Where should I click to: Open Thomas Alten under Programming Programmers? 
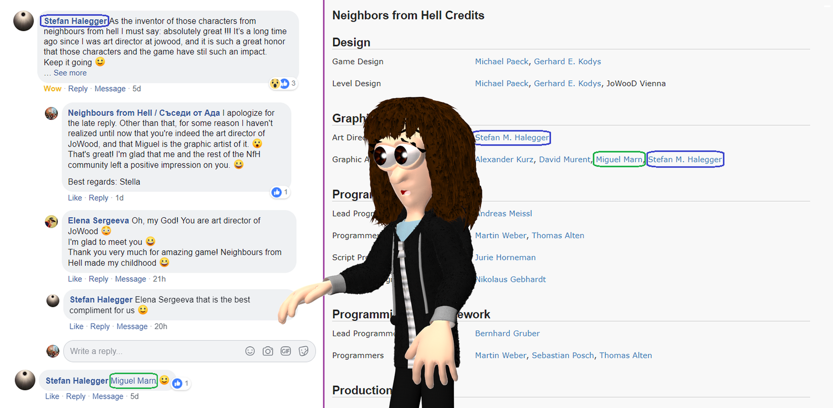(x=558, y=235)
